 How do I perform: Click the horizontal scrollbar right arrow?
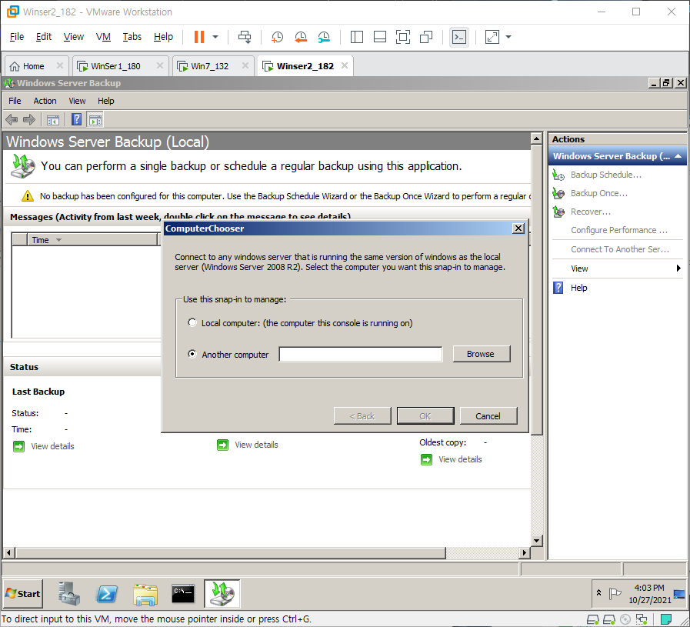[524, 552]
